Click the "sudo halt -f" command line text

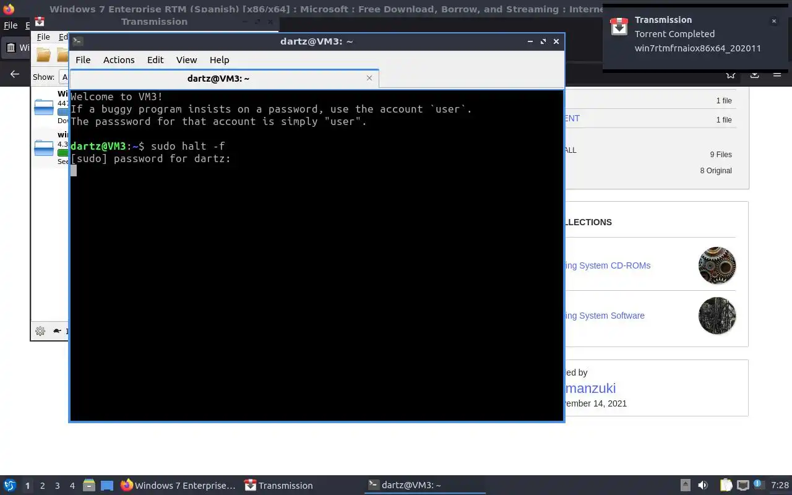pyautogui.click(x=188, y=146)
